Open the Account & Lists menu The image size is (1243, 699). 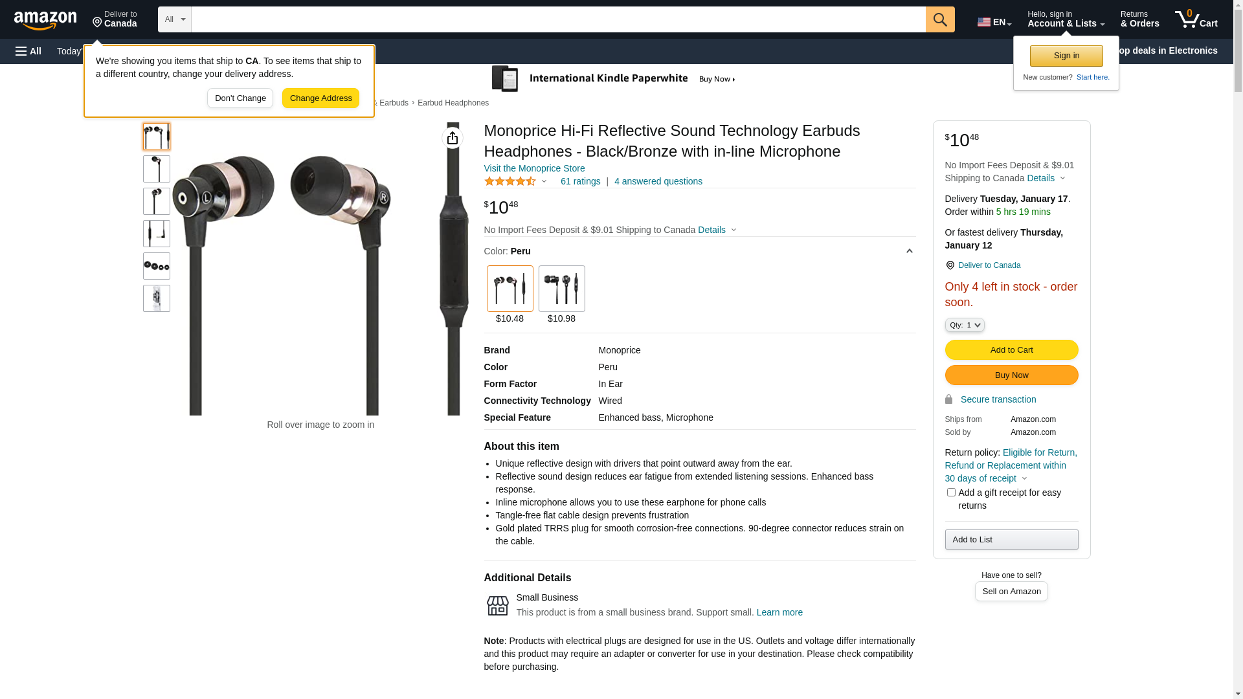coord(1066,19)
